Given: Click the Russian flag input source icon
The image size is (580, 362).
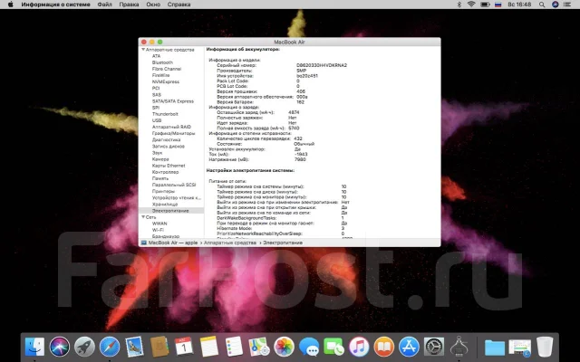Looking at the screenshot, I should (498, 5).
